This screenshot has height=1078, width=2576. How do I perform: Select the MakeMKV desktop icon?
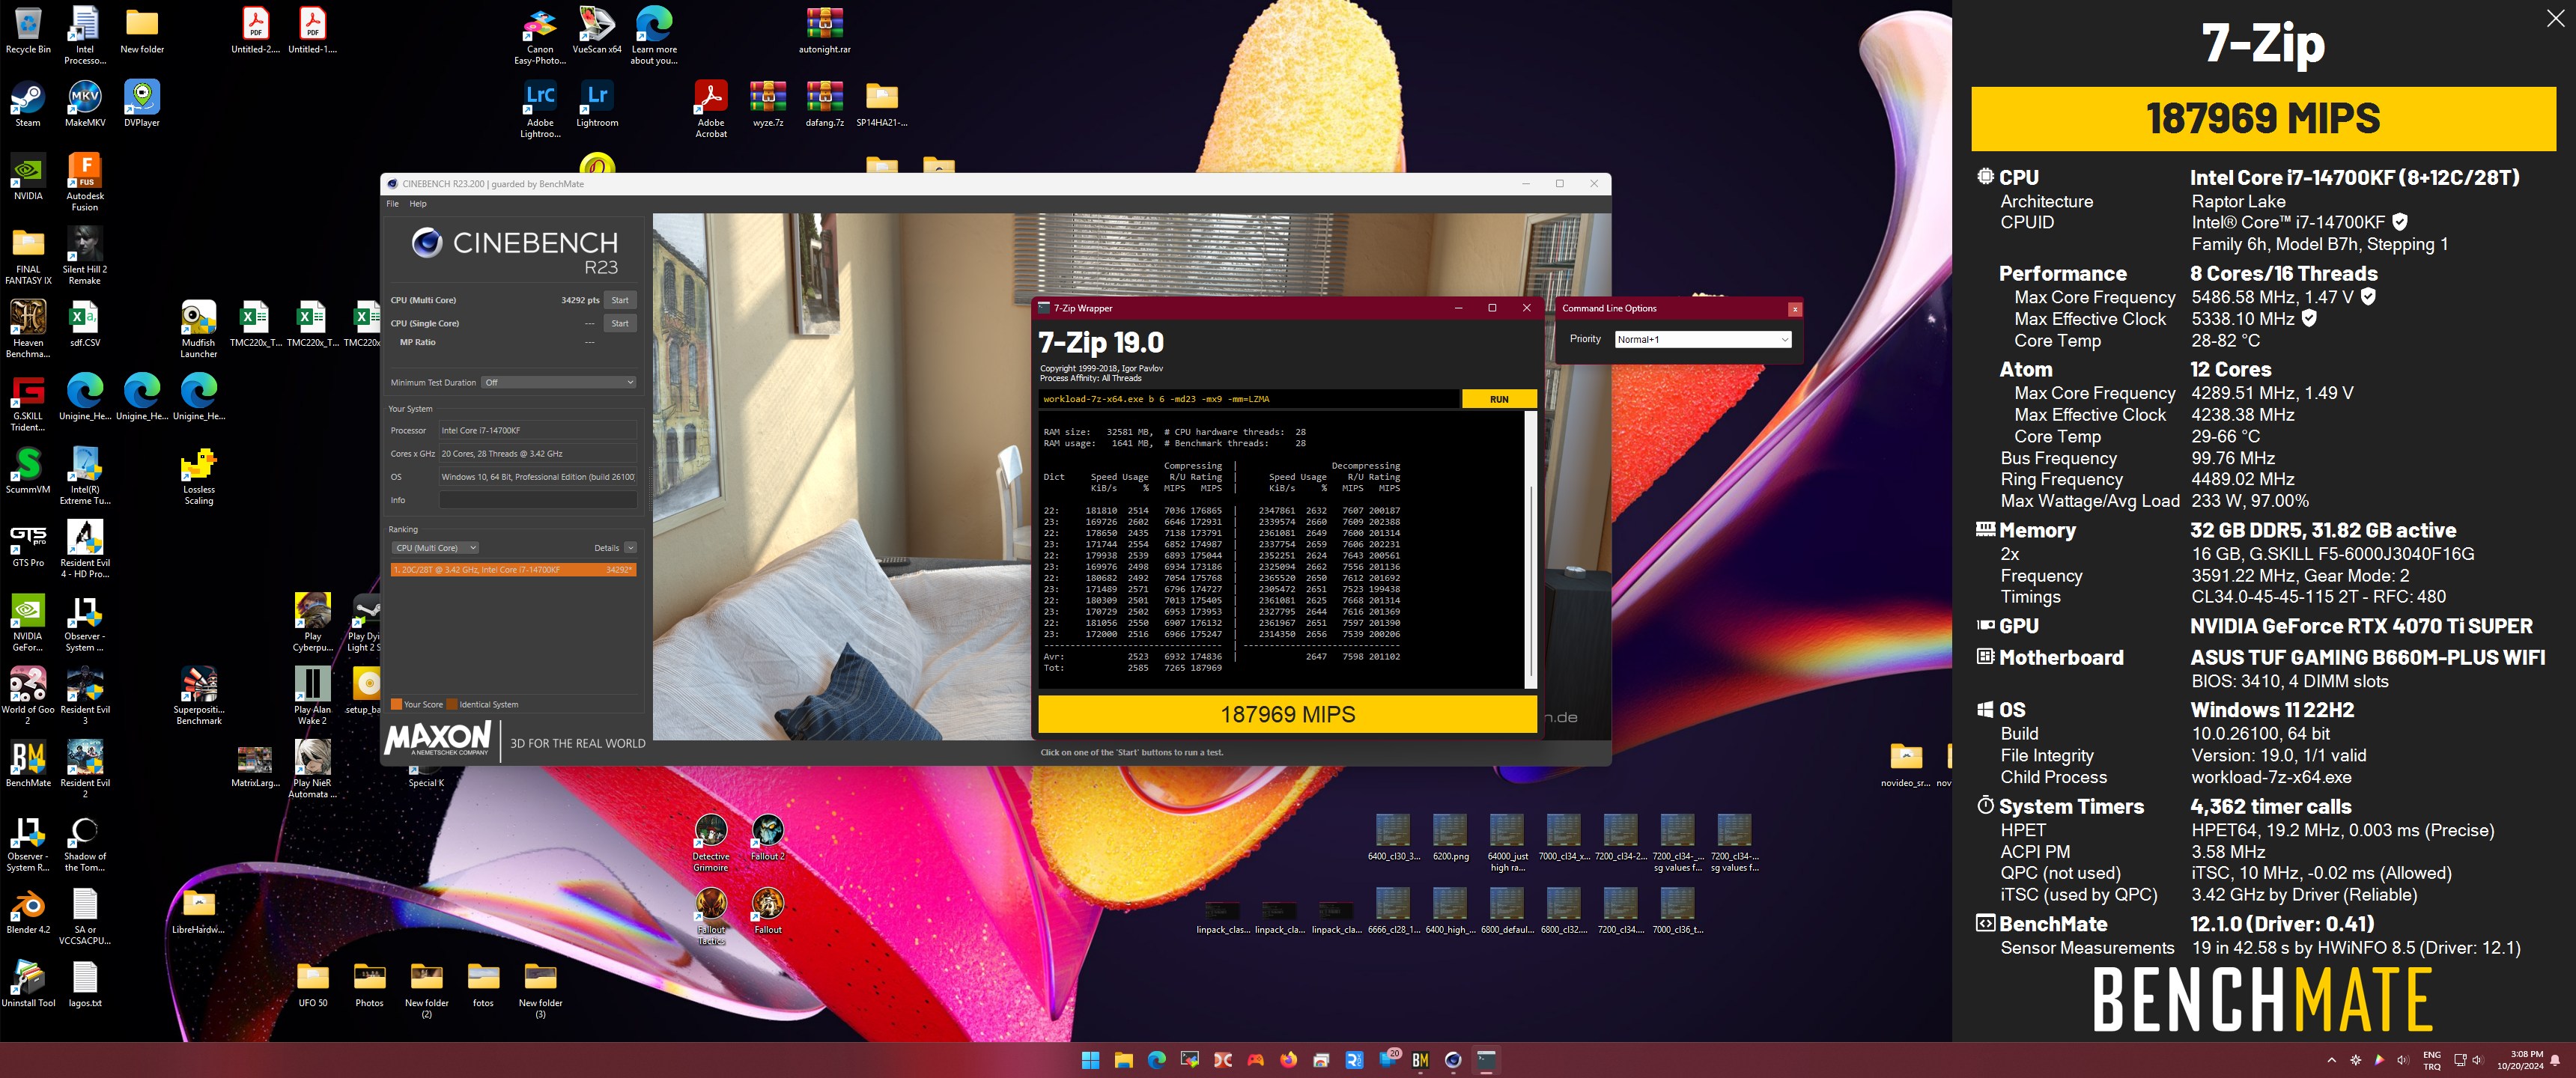click(x=85, y=104)
